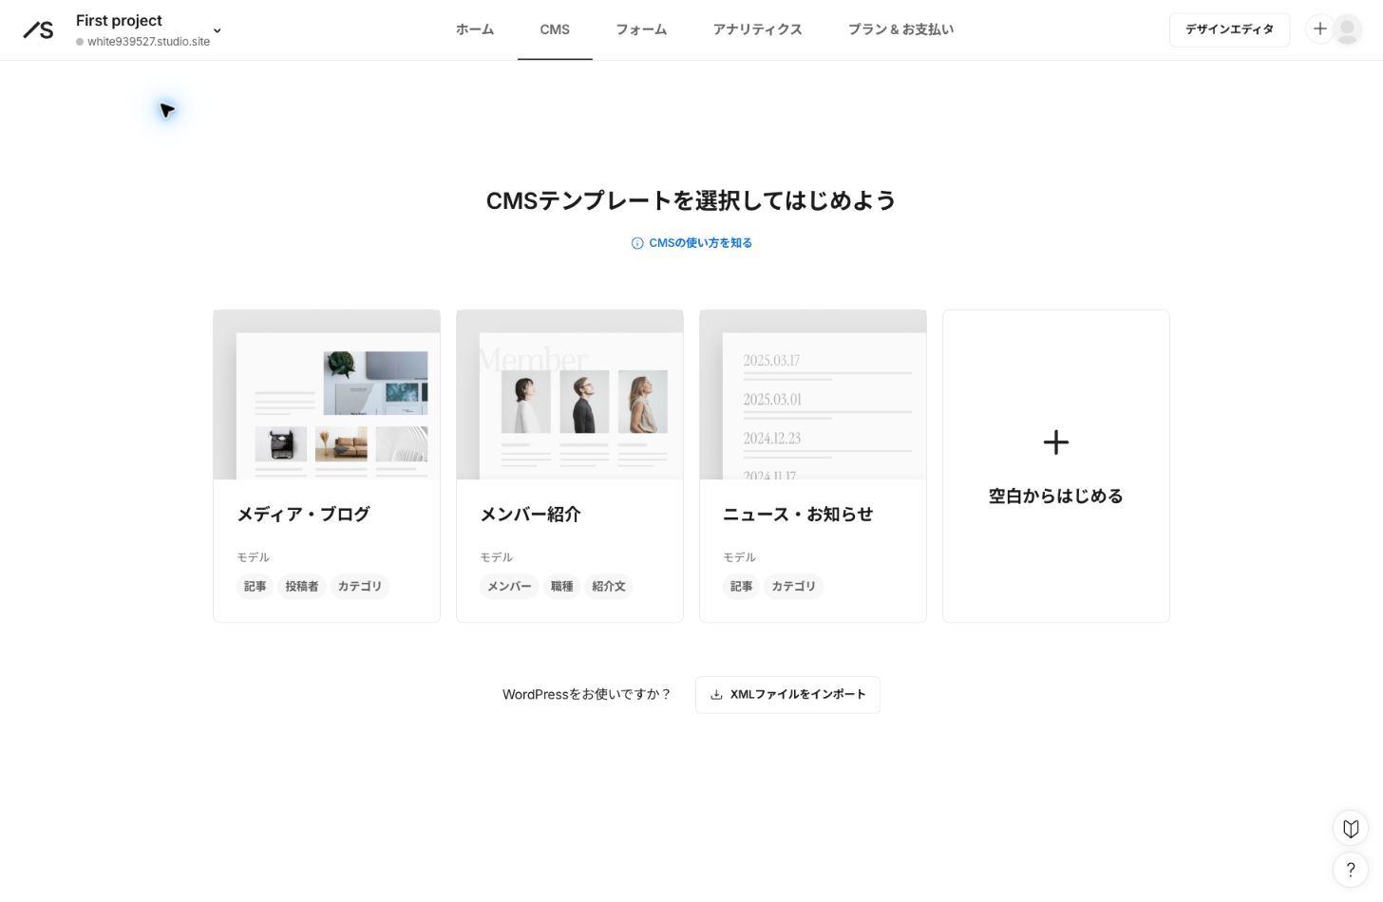The height and width of the screenshot is (902, 1383).
Task: Click the First project name
Action: pyautogui.click(x=119, y=21)
